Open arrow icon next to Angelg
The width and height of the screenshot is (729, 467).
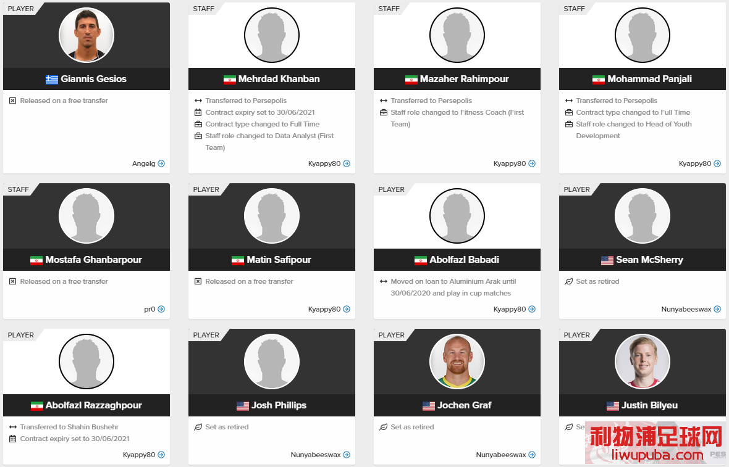point(161,163)
